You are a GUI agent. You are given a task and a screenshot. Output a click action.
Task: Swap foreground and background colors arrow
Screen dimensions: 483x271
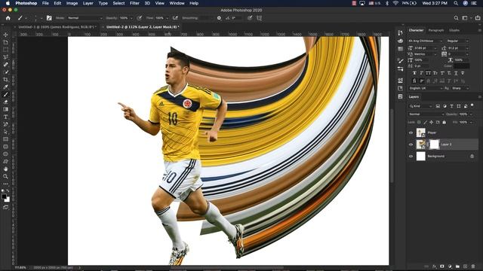click(8, 191)
